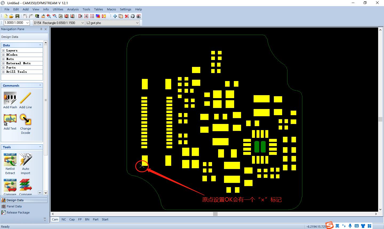This screenshot has width=384, height=229.
Task: Click the Sogou input language indicator
Action: pos(330,226)
